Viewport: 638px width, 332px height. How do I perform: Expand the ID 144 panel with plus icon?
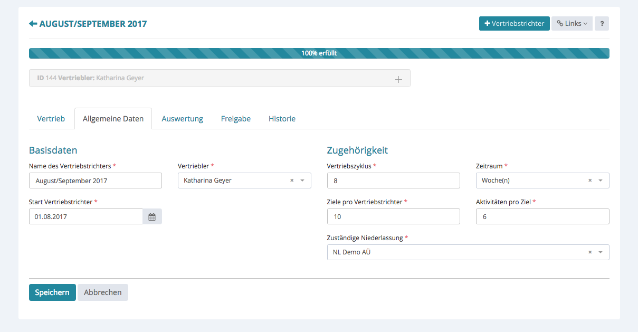point(398,79)
